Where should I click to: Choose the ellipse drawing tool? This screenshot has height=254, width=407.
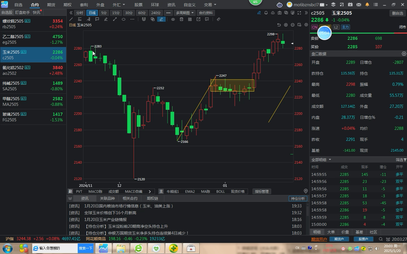pos(124,19)
